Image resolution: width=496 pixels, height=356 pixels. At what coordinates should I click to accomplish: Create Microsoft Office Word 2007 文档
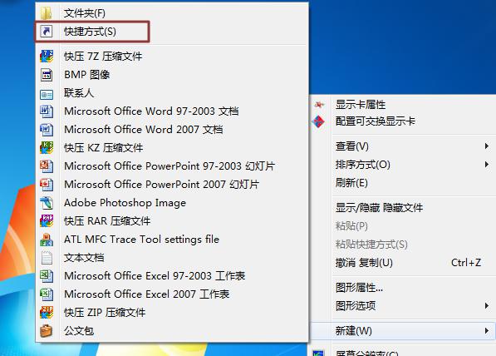click(x=172, y=130)
